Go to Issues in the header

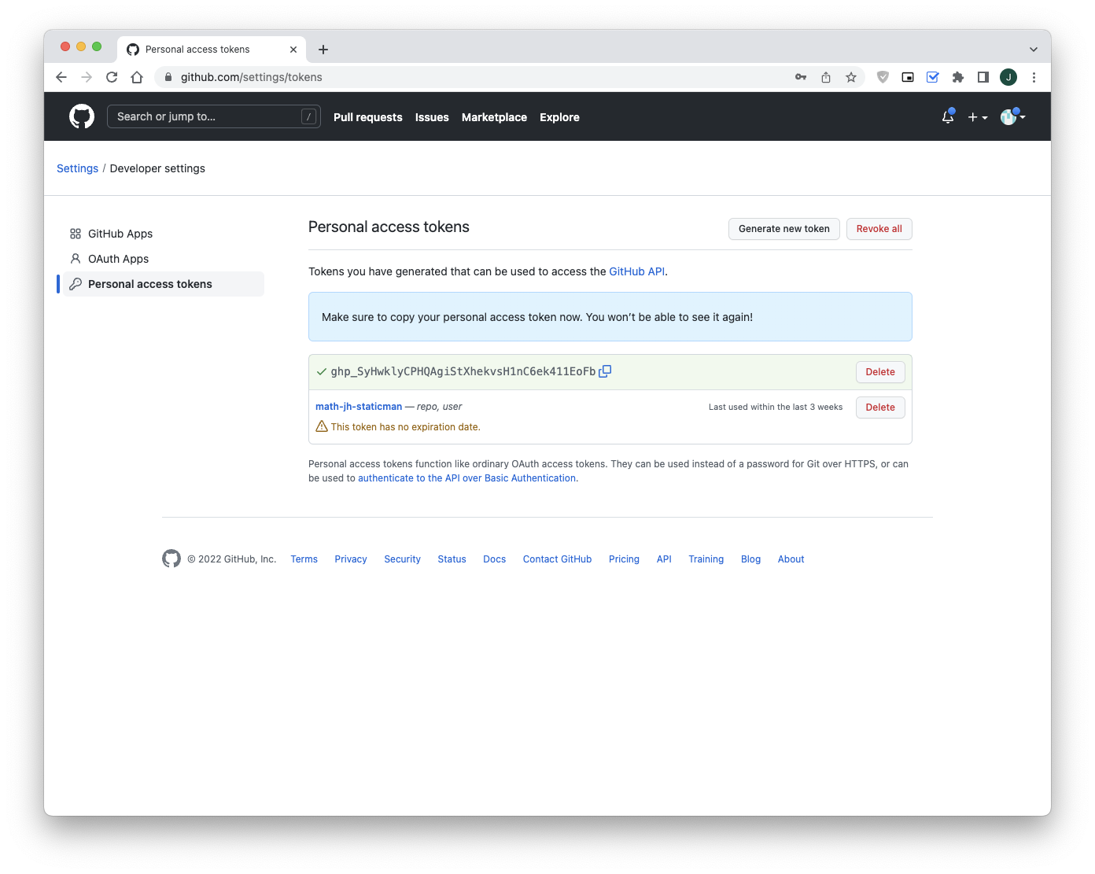432,117
